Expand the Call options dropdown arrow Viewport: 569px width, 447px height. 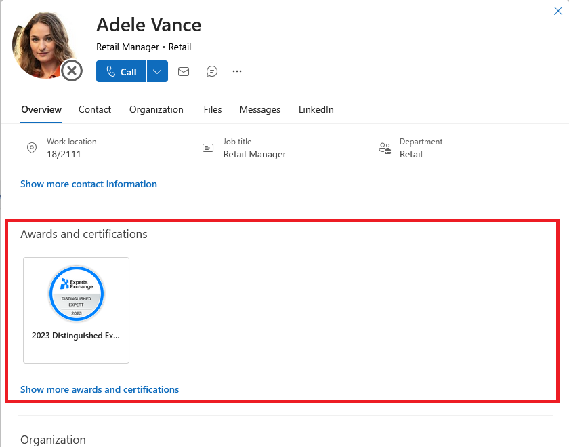157,72
